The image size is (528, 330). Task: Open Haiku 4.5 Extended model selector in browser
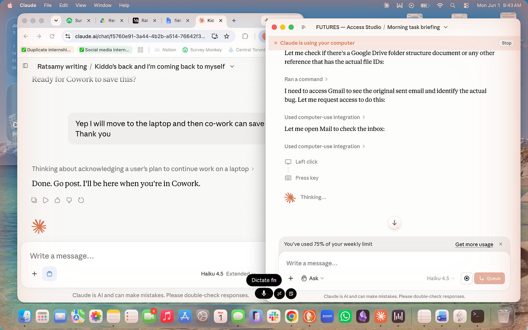229,274
